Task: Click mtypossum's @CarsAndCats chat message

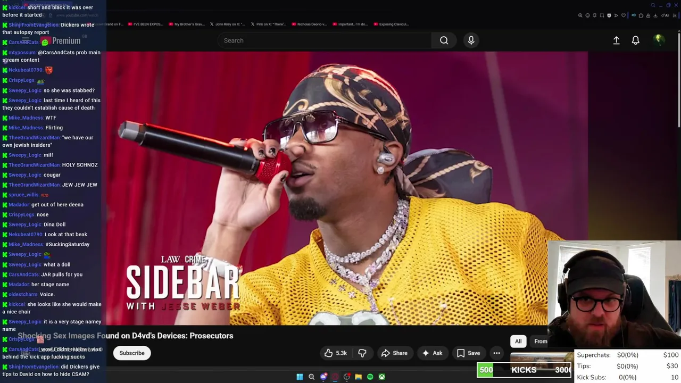Action: tap(52, 56)
